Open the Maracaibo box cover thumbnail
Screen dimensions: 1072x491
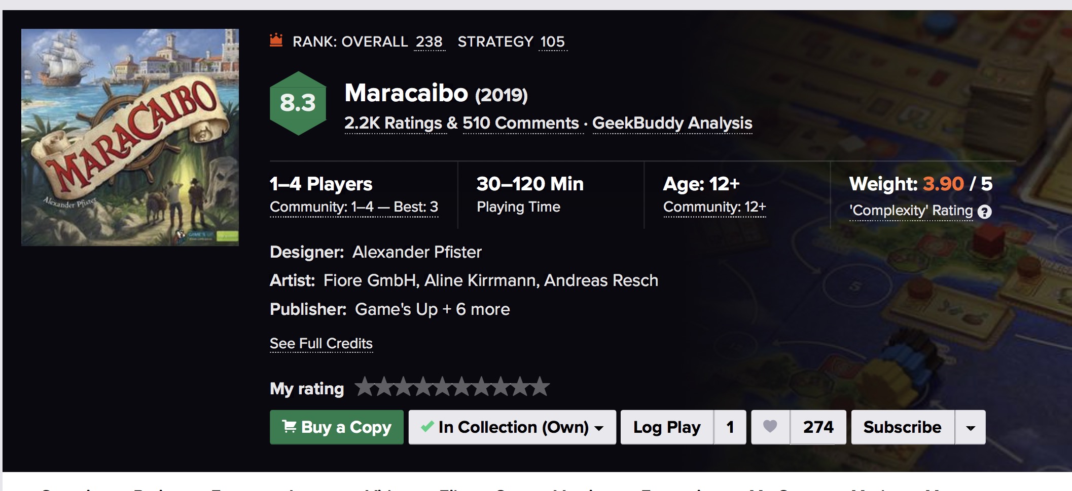pos(130,137)
